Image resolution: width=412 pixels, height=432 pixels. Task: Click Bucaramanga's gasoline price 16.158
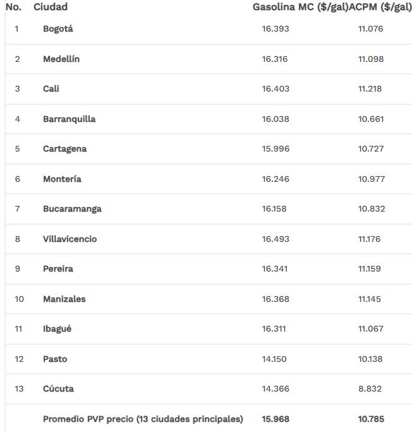(275, 209)
